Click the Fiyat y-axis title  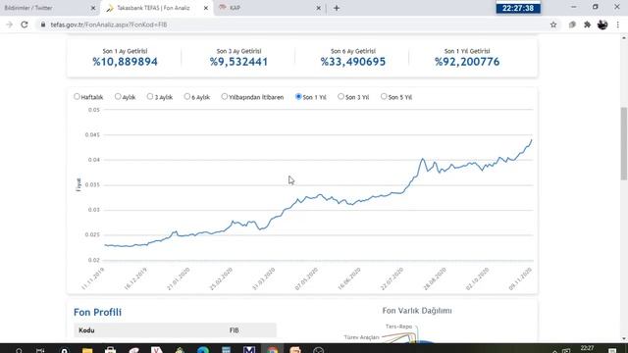tap(78, 185)
